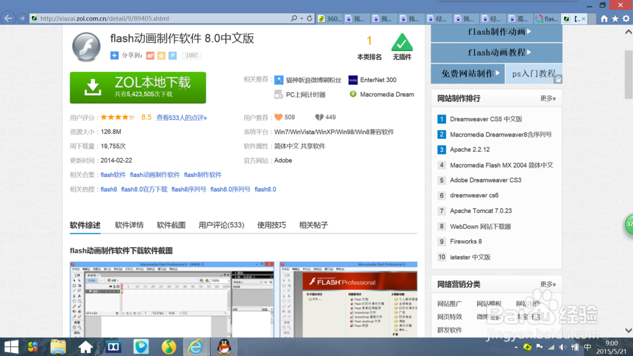Click the ZOL本地下载 green button
633x356 pixels.
[137, 87]
